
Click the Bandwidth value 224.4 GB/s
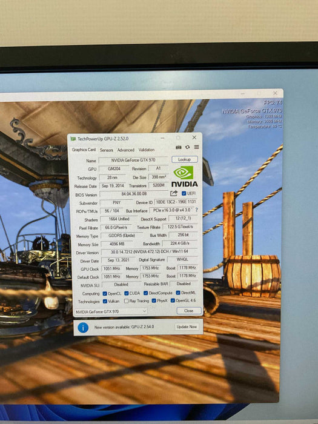click(180, 243)
